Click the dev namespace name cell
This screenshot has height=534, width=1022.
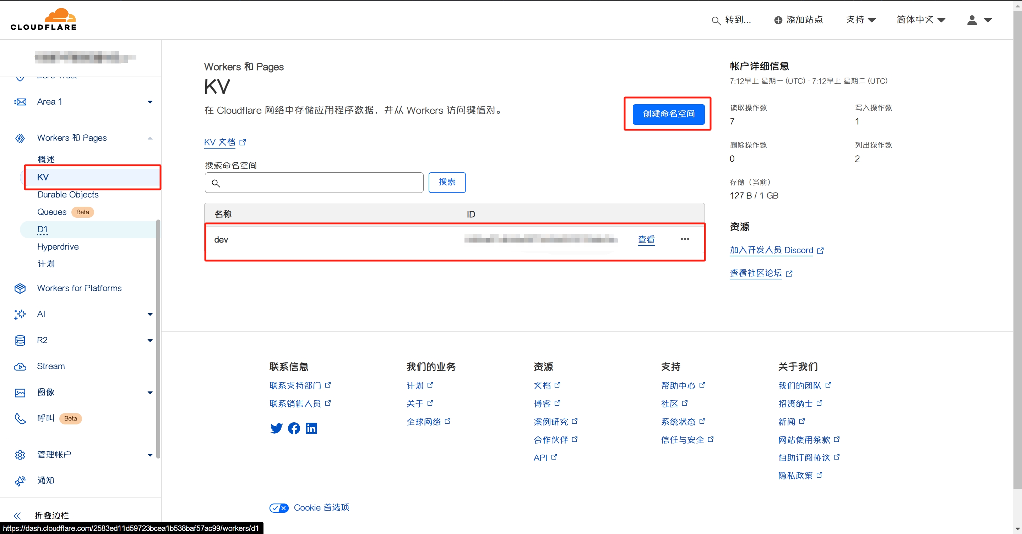pyautogui.click(x=221, y=240)
